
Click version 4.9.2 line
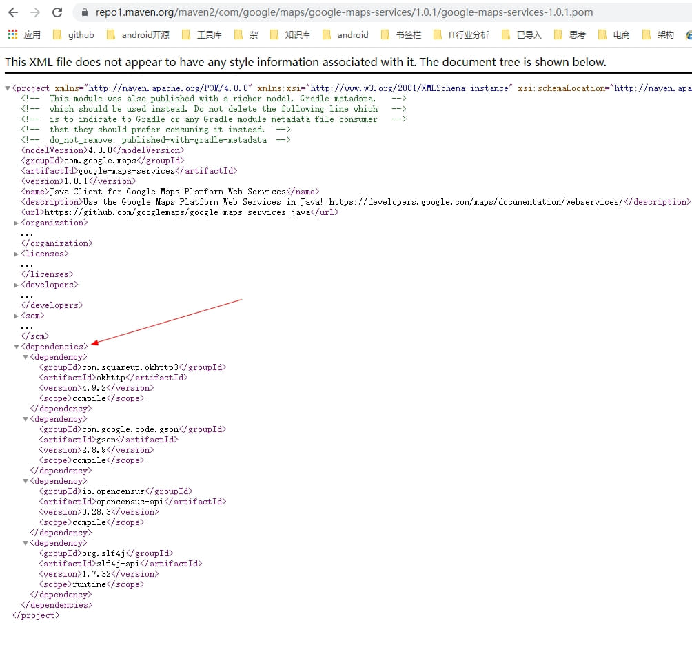pos(96,389)
